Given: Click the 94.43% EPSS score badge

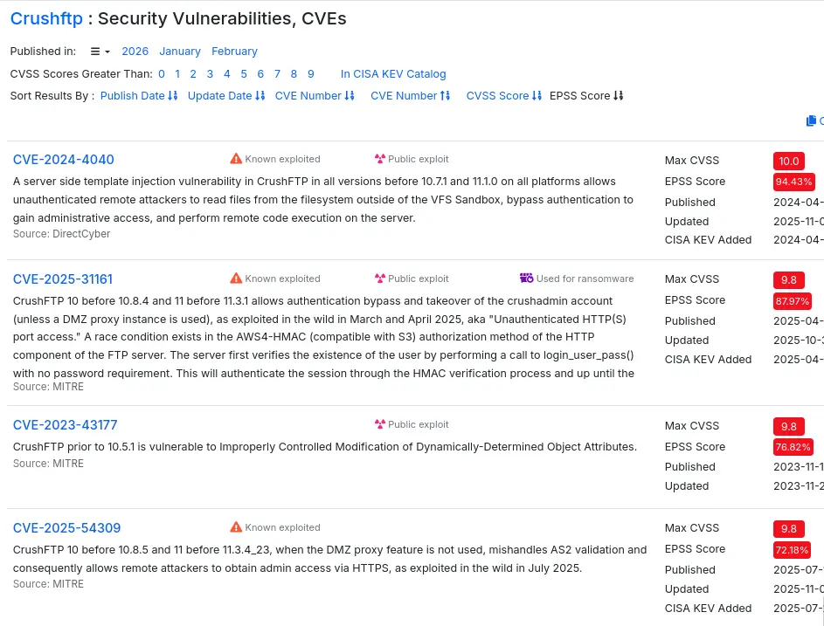Looking at the screenshot, I should coord(793,182).
